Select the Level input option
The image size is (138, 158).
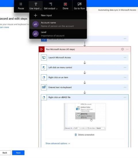(x=58, y=34)
